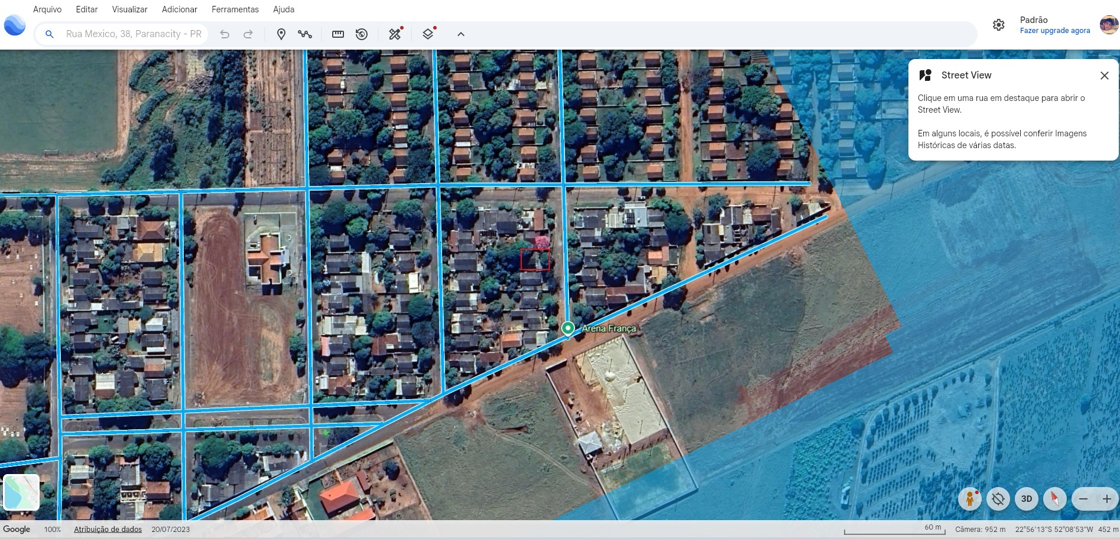Click the Fazer upgrade agora link

[x=1054, y=31]
